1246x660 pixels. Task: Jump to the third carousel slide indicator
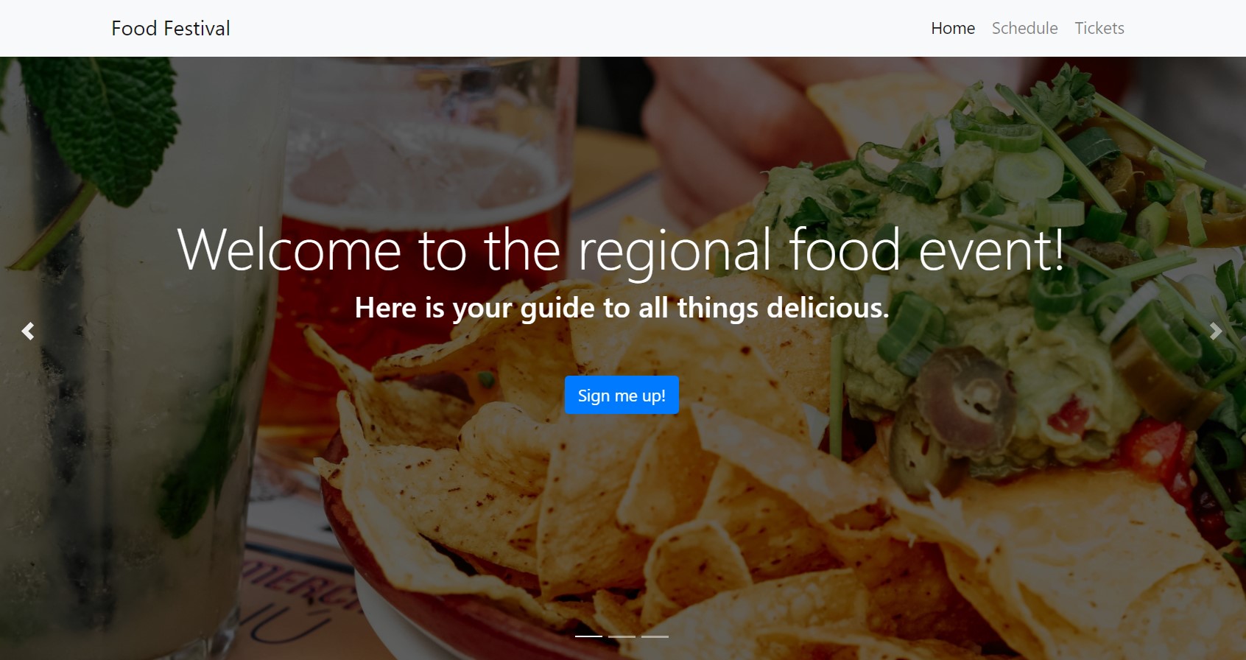pos(655,636)
